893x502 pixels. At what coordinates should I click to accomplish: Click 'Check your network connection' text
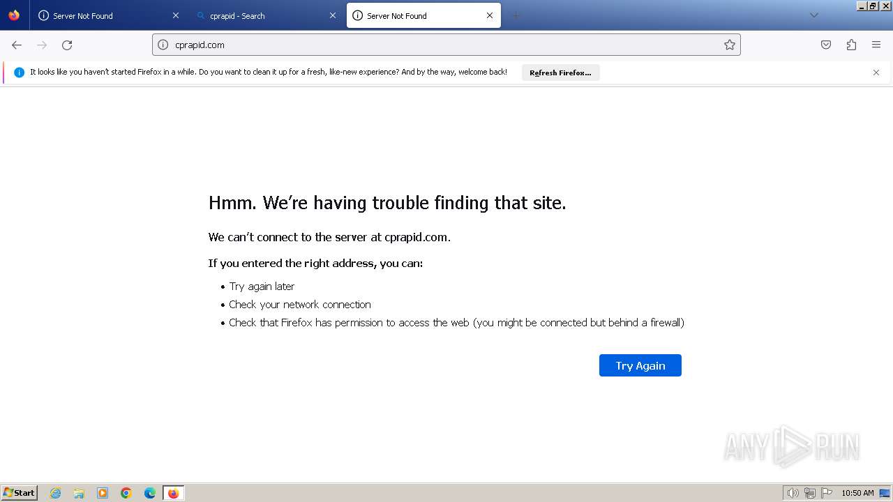(x=300, y=305)
